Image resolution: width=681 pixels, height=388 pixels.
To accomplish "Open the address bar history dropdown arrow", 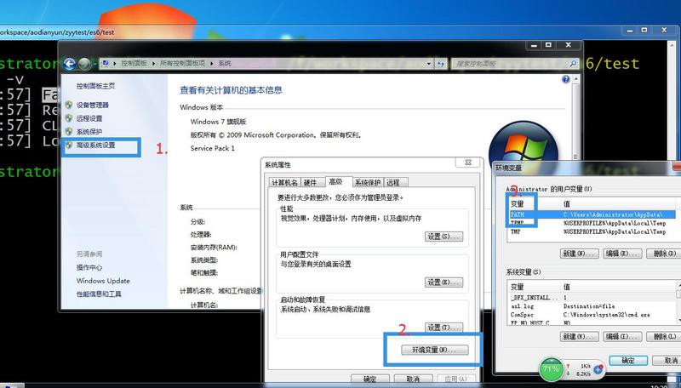I will [429, 64].
